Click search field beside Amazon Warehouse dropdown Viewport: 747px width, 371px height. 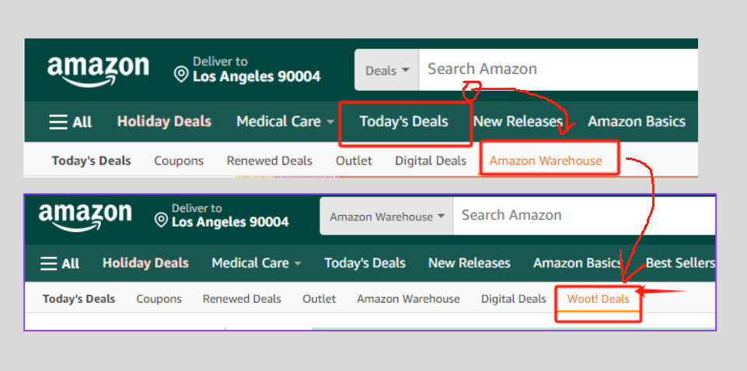pos(583,215)
